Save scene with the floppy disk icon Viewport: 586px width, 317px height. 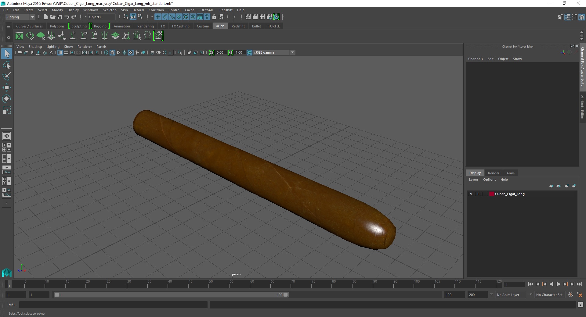point(60,17)
